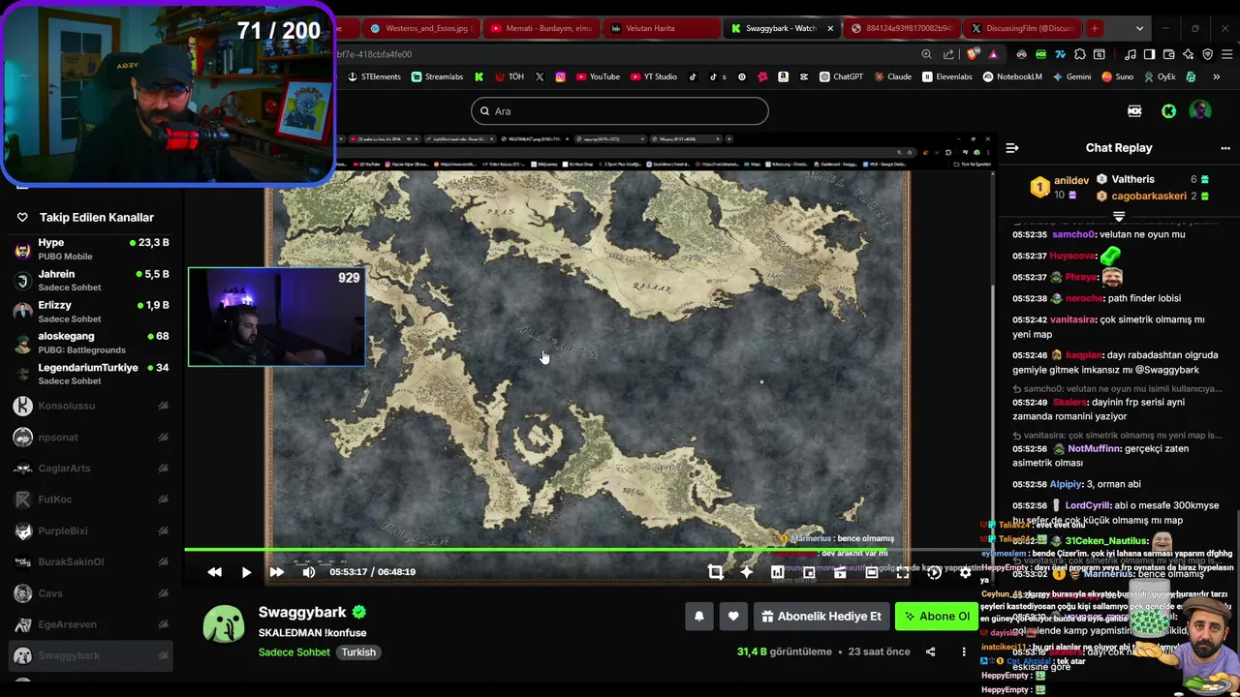Screen dimensions: 1240x697
Task: Open the Suno bookmark
Action: coord(1117,76)
